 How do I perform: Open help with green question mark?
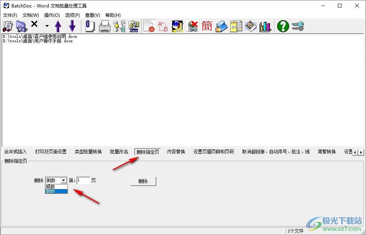[283, 26]
